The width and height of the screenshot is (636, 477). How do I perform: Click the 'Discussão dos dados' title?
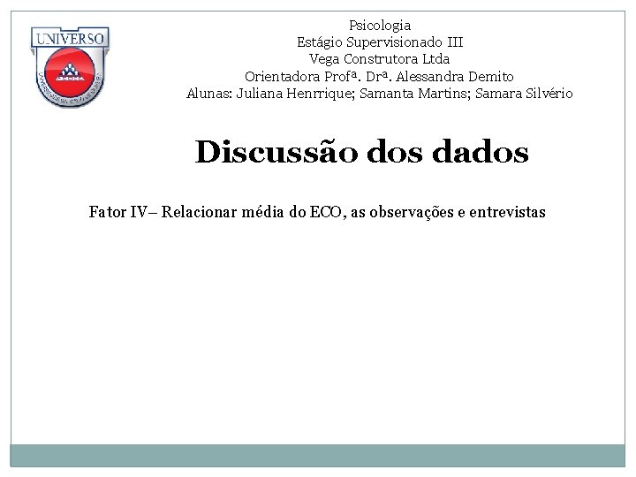click(362, 152)
